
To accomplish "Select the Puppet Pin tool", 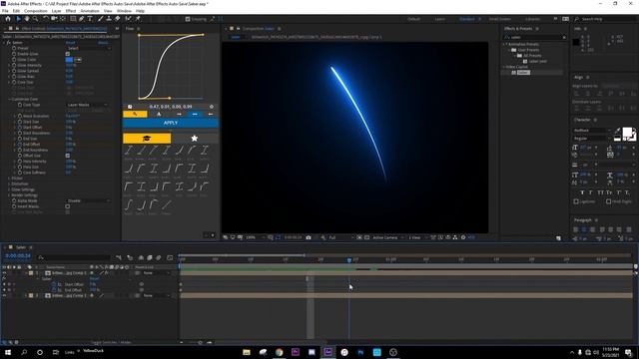I will point(138,19).
